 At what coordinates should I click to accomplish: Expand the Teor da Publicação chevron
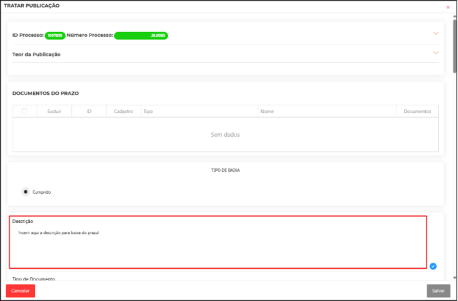point(435,53)
